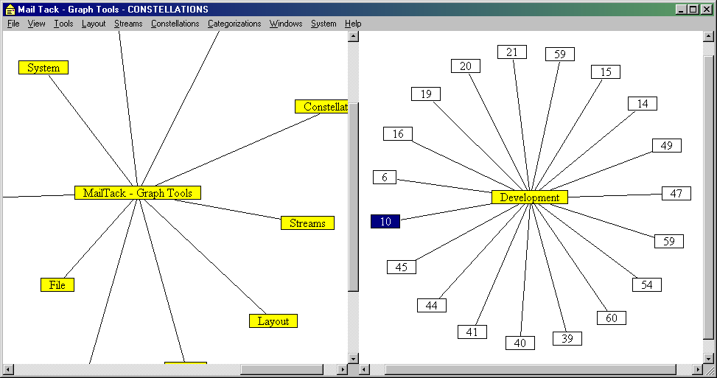717x378 pixels.
Task: Click node 6 left of Development
Action: (385, 178)
